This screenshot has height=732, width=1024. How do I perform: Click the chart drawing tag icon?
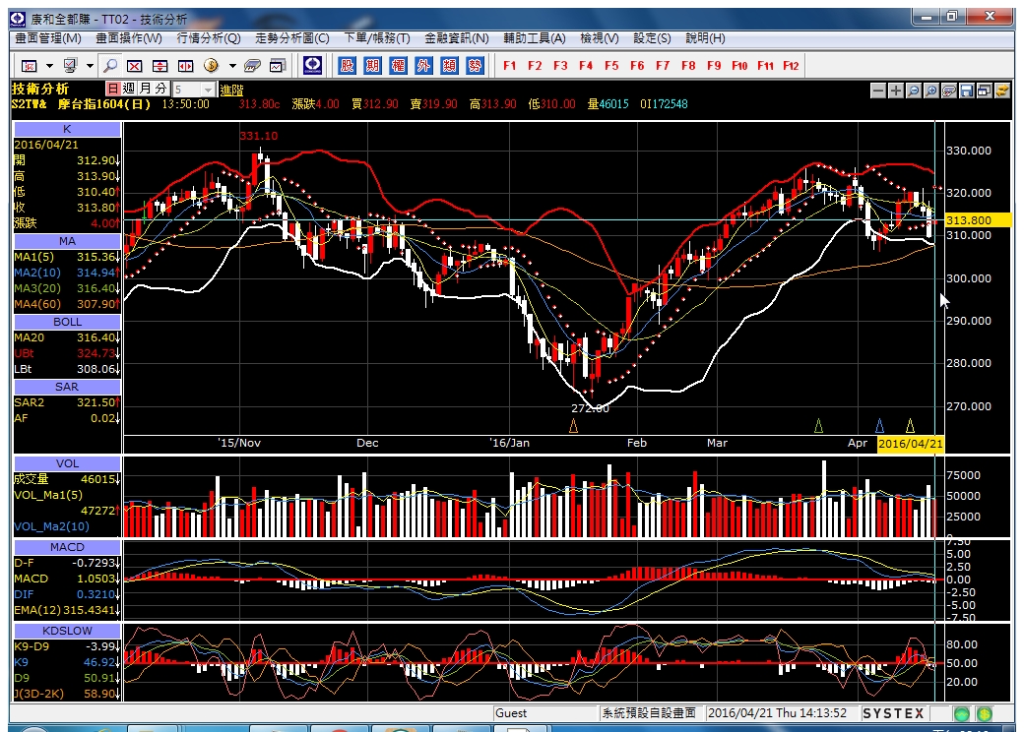click(x=949, y=91)
